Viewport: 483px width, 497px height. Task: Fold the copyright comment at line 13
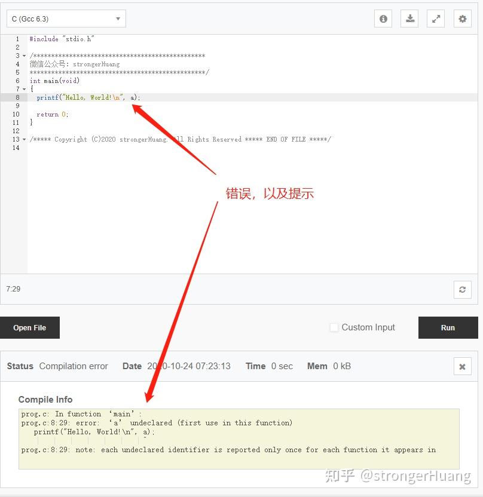pos(24,139)
